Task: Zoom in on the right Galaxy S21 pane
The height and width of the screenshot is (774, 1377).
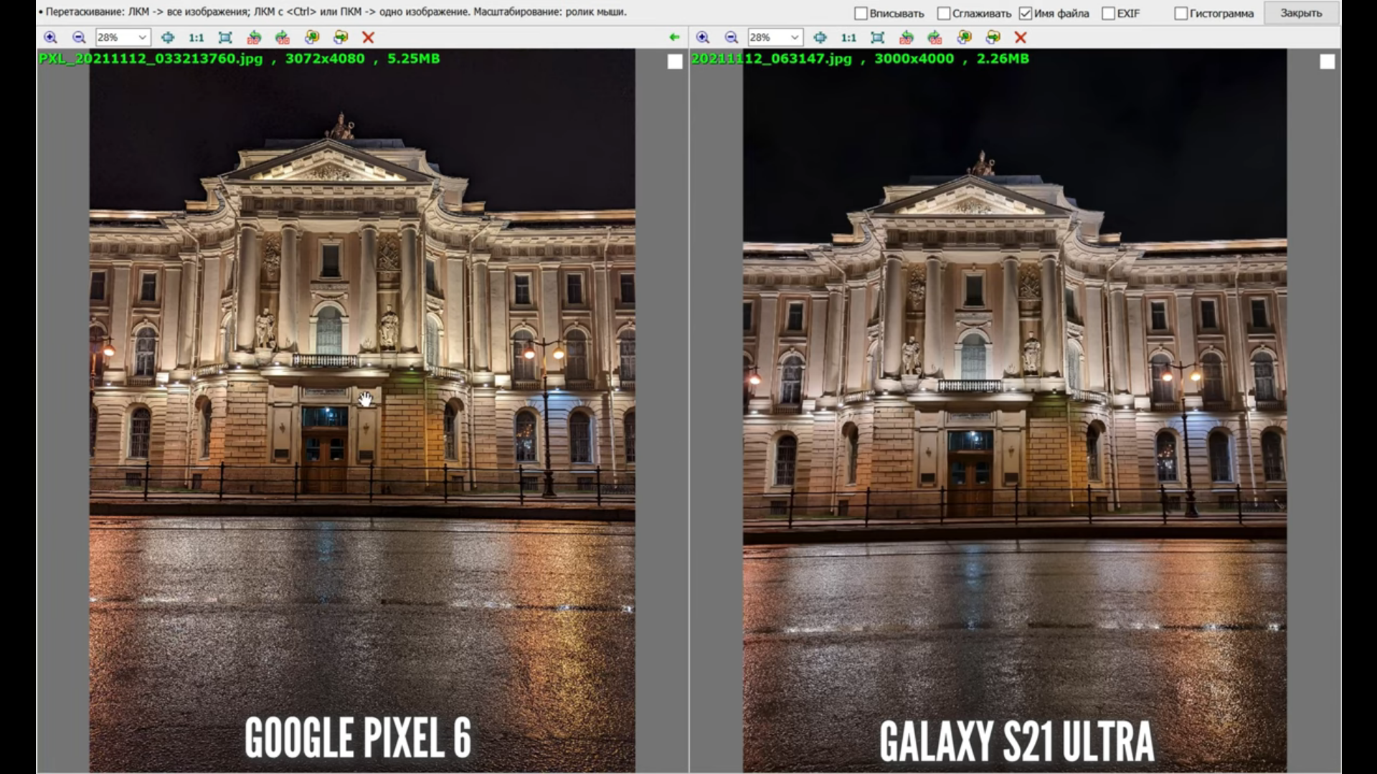Action: (x=703, y=37)
